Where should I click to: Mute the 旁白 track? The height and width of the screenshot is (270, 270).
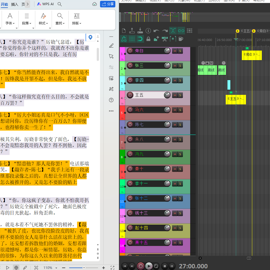(x=175, y=51)
